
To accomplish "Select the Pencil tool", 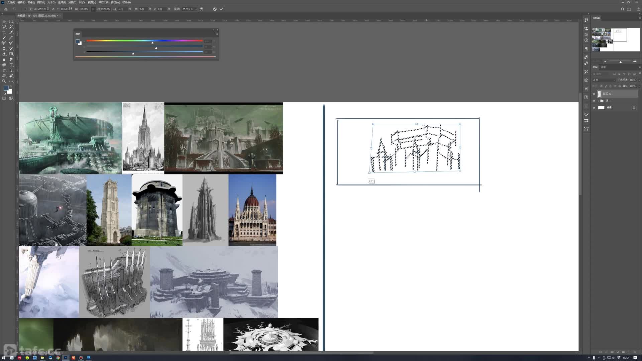I will pyautogui.click(x=11, y=38).
